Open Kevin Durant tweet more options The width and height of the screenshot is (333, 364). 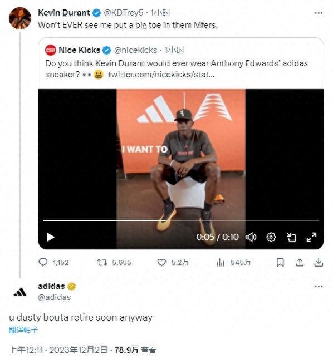pyautogui.click(x=319, y=13)
